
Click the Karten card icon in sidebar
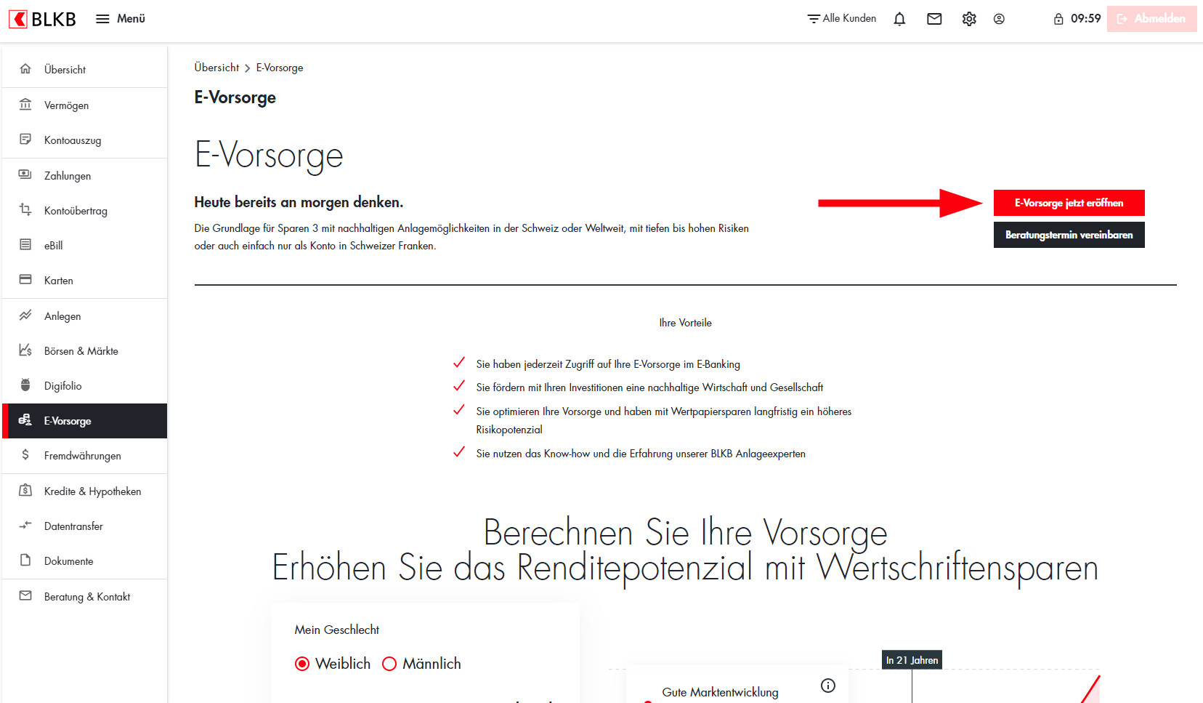(25, 280)
